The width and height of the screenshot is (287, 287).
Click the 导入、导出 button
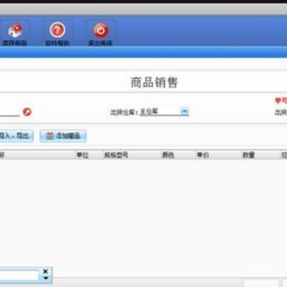coord(16,136)
